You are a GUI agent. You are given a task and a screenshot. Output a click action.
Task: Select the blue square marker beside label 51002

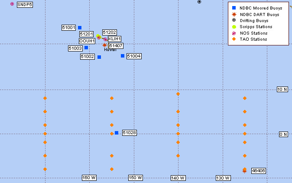point(99,57)
